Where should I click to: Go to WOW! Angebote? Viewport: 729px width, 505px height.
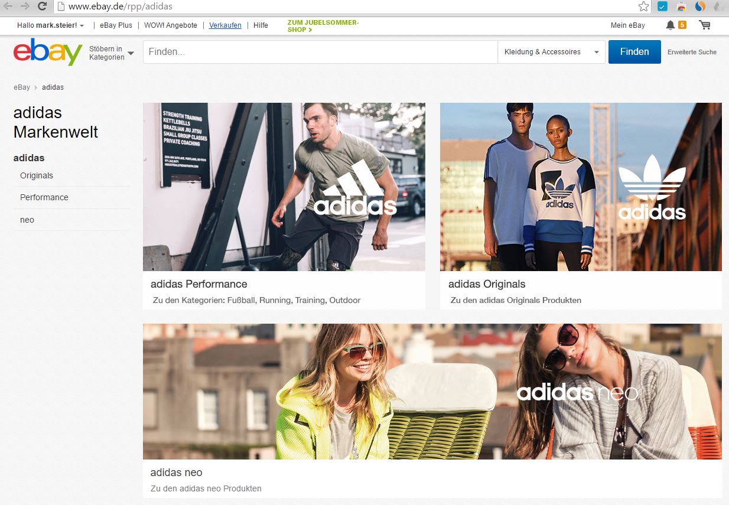tap(171, 25)
